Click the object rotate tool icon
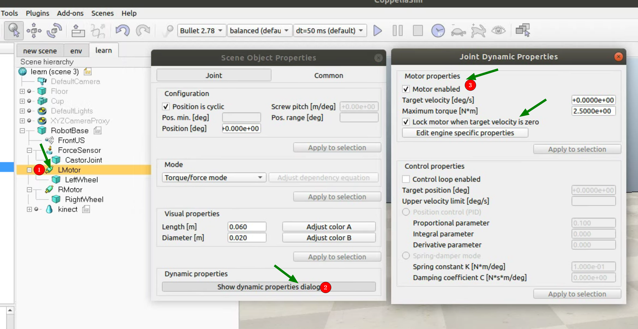Viewport: 638px width, 329px height. pos(54,30)
